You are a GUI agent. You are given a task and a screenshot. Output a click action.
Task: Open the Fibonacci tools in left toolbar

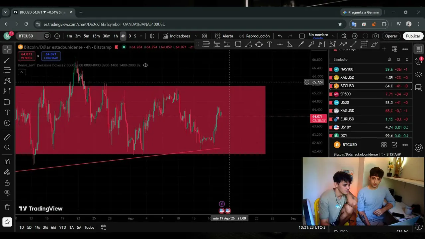[x=7, y=70]
